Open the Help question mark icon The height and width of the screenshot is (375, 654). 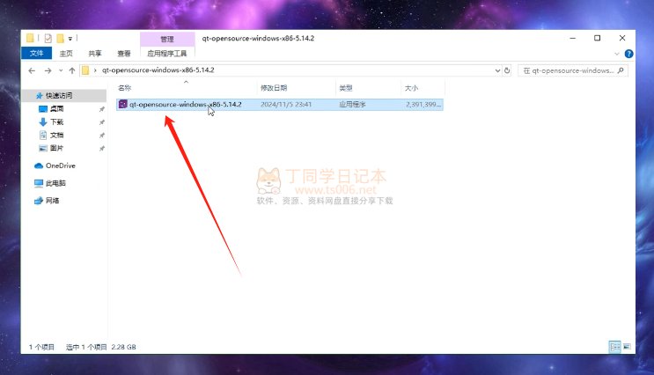tap(629, 54)
